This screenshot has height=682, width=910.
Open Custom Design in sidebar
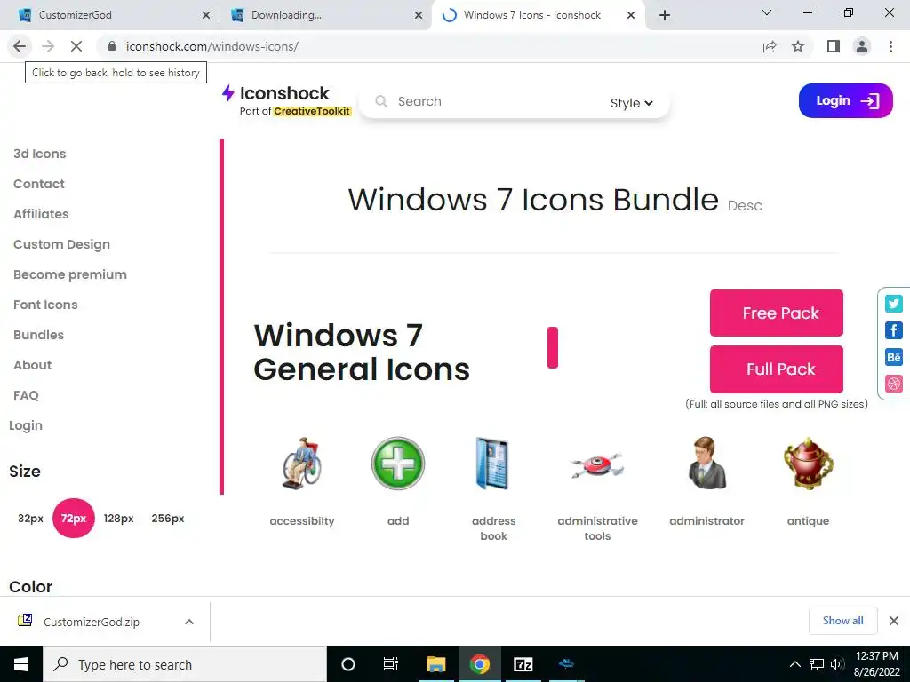61,244
